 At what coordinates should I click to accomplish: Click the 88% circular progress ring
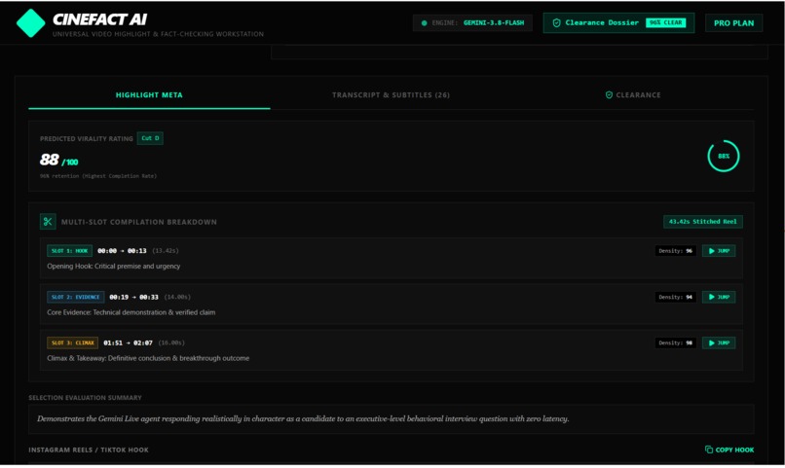(x=724, y=156)
